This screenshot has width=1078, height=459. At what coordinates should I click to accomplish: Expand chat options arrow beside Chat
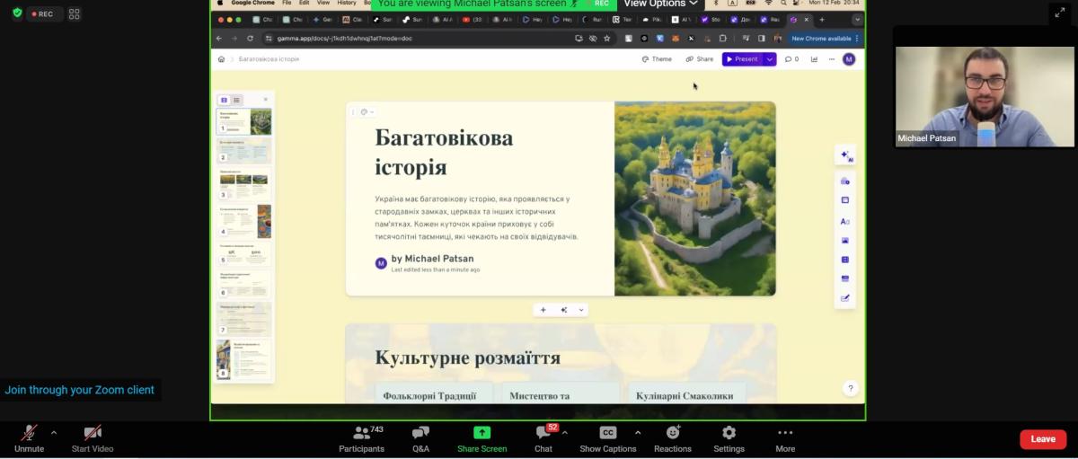tap(564, 432)
